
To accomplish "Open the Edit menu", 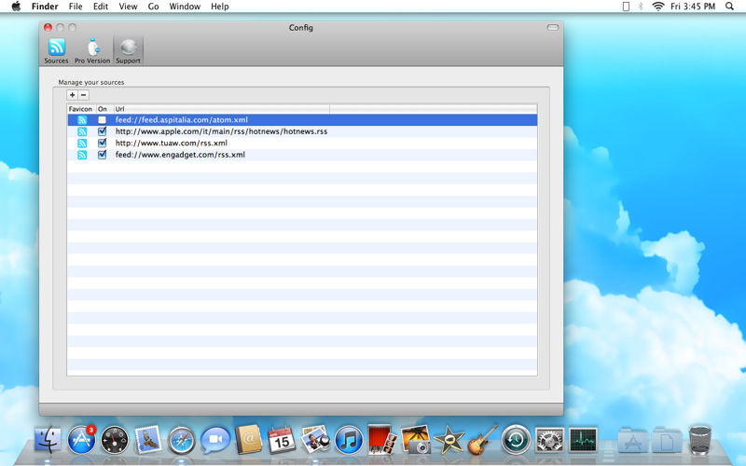I will (x=101, y=7).
